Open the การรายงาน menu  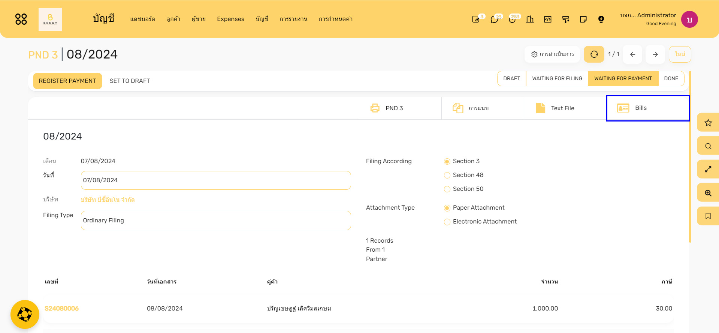(293, 19)
